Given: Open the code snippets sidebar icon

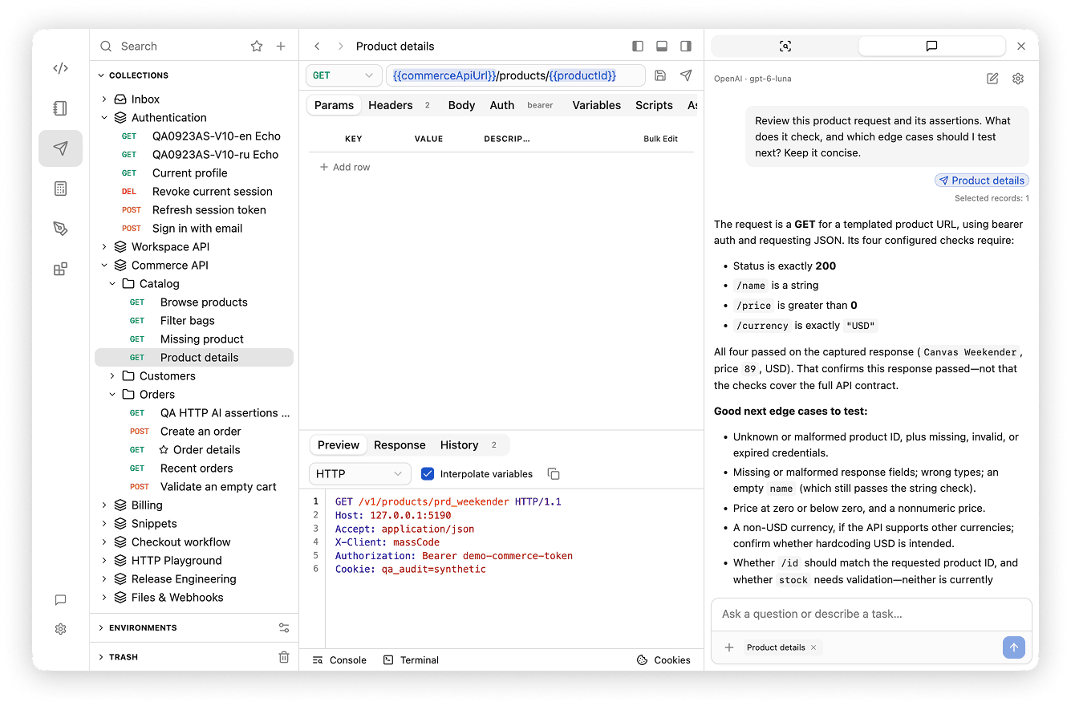Looking at the screenshot, I should [60, 68].
